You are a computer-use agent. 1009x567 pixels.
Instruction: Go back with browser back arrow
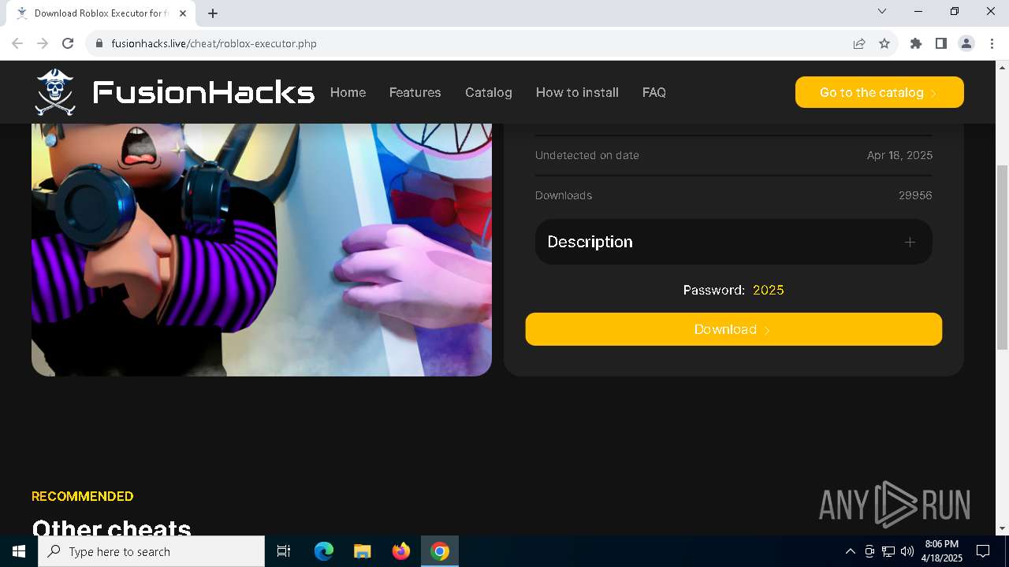pyautogui.click(x=17, y=43)
